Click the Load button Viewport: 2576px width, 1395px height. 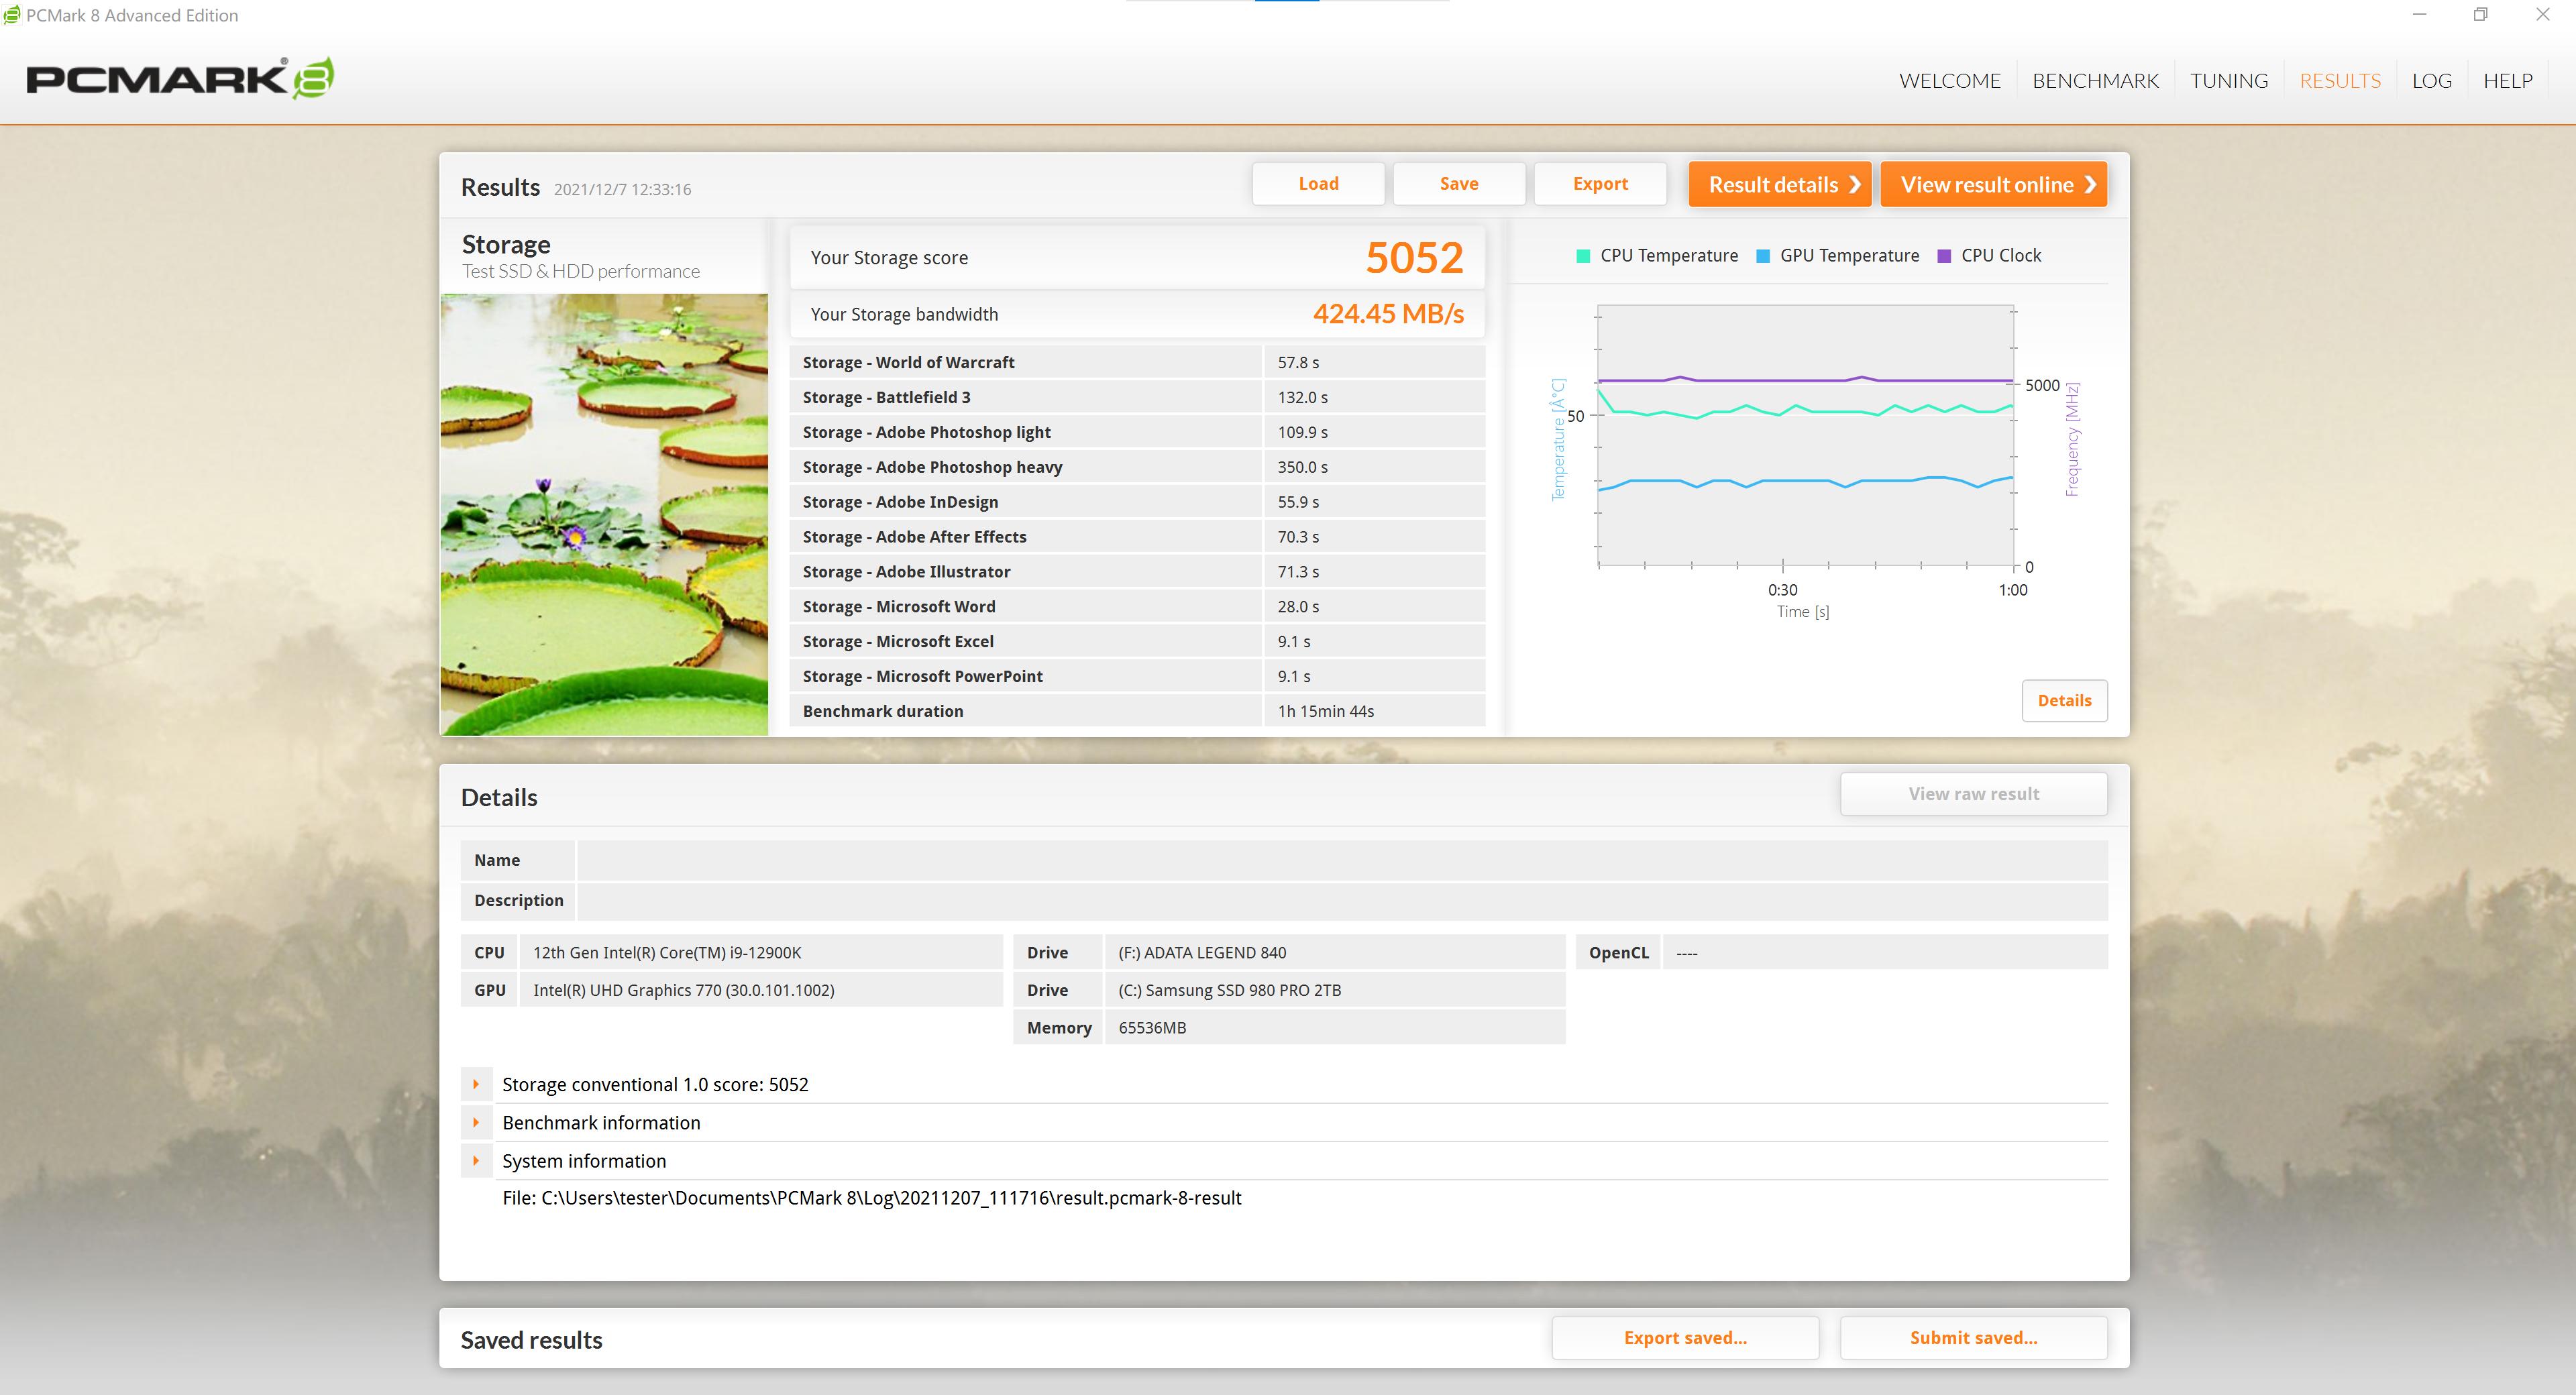coord(1318,184)
